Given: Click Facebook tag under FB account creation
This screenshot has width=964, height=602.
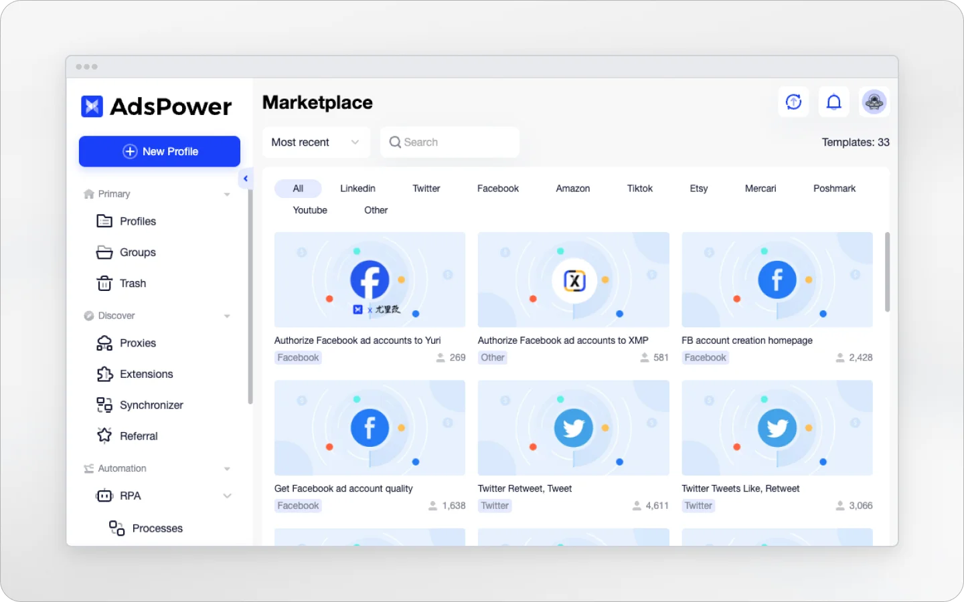Looking at the screenshot, I should pyautogui.click(x=705, y=358).
